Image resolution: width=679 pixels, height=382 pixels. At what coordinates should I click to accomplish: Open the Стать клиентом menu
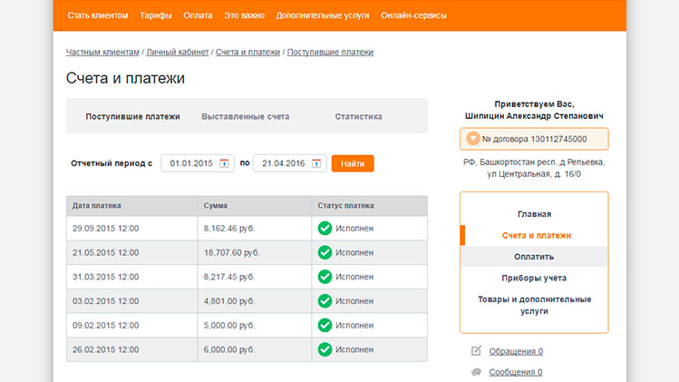click(98, 15)
